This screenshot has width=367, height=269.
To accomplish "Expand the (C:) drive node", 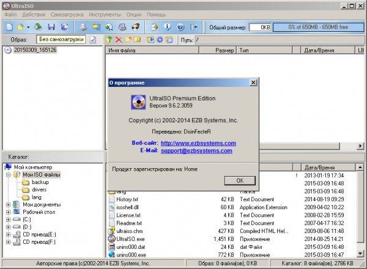I will [x=8, y=219].
